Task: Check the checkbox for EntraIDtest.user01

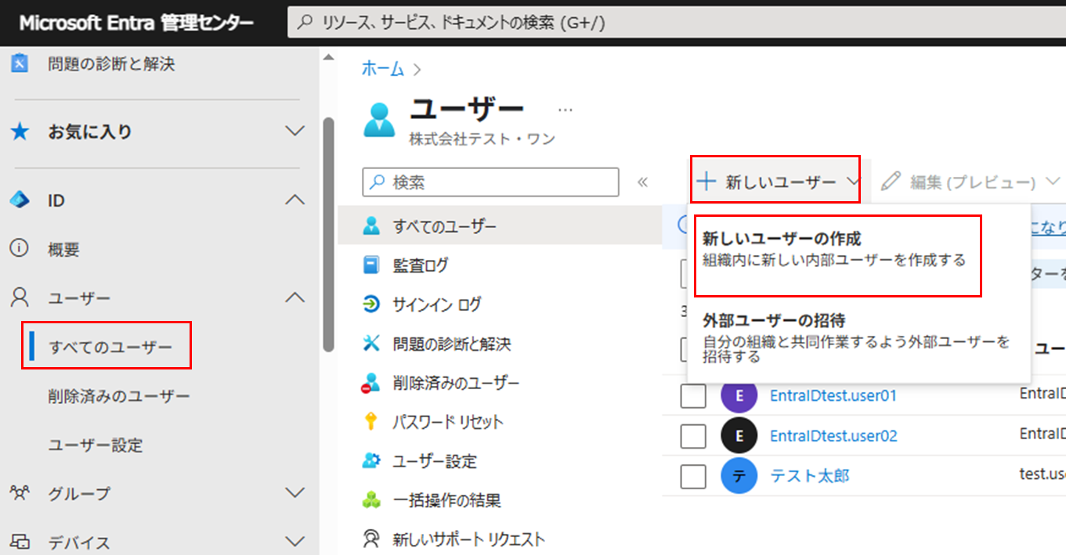Action: coord(692,395)
